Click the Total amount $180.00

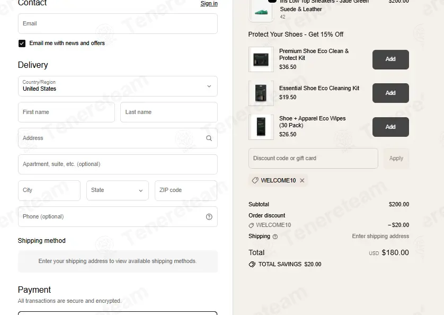click(x=395, y=252)
